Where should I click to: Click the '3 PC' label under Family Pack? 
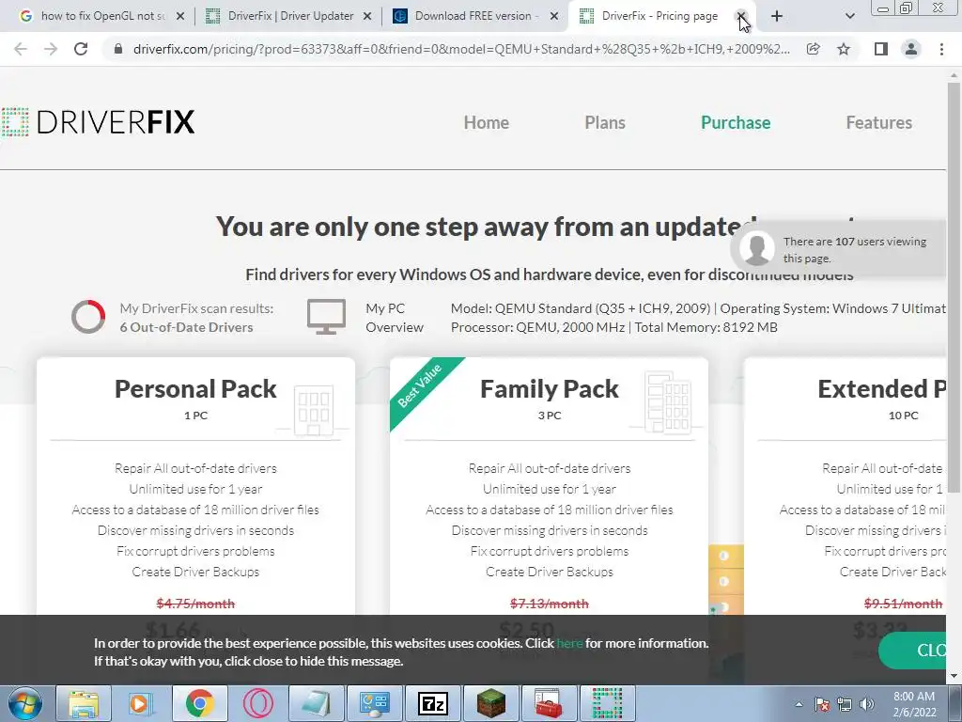(x=549, y=416)
